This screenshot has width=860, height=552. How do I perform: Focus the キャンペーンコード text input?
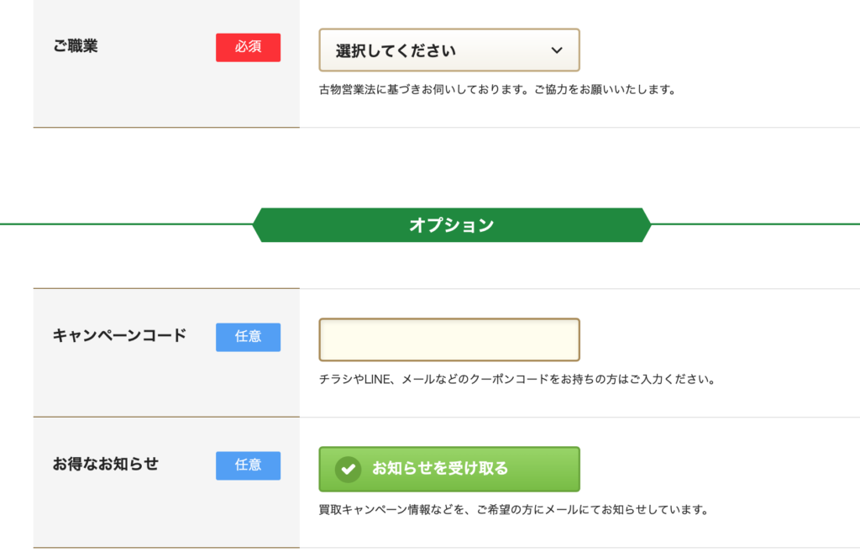(x=449, y=339)
